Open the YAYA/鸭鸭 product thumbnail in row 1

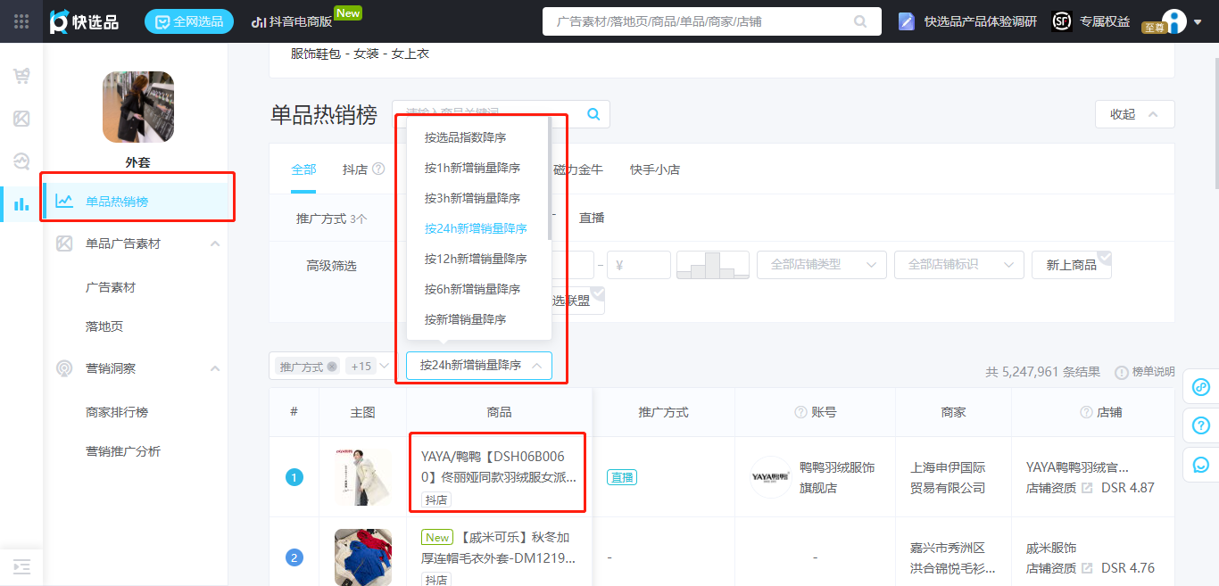(x=363, y=477)
